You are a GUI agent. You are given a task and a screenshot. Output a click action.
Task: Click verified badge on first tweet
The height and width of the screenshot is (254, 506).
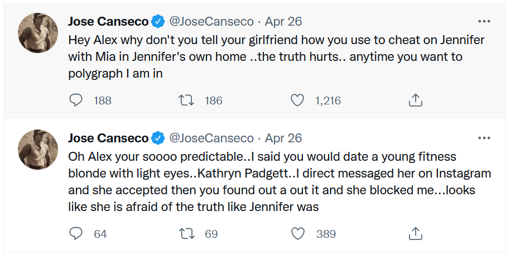tap(158, 22)
